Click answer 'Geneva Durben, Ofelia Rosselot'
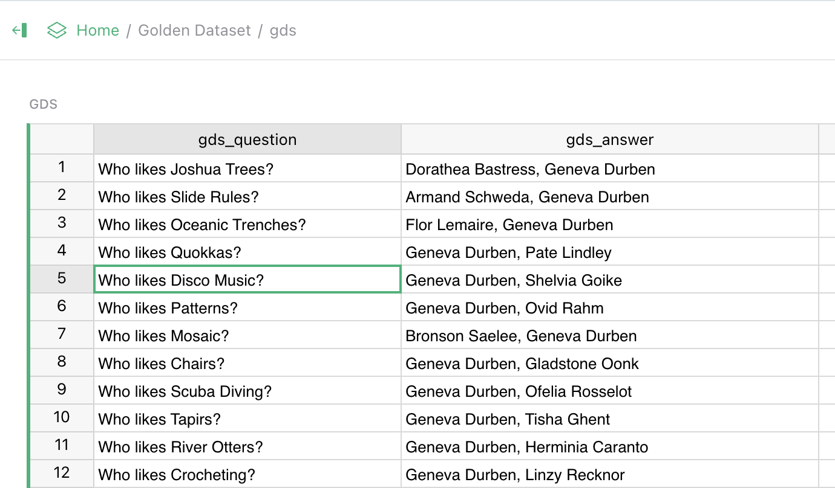835x488 pixels. tap(609, 391)
